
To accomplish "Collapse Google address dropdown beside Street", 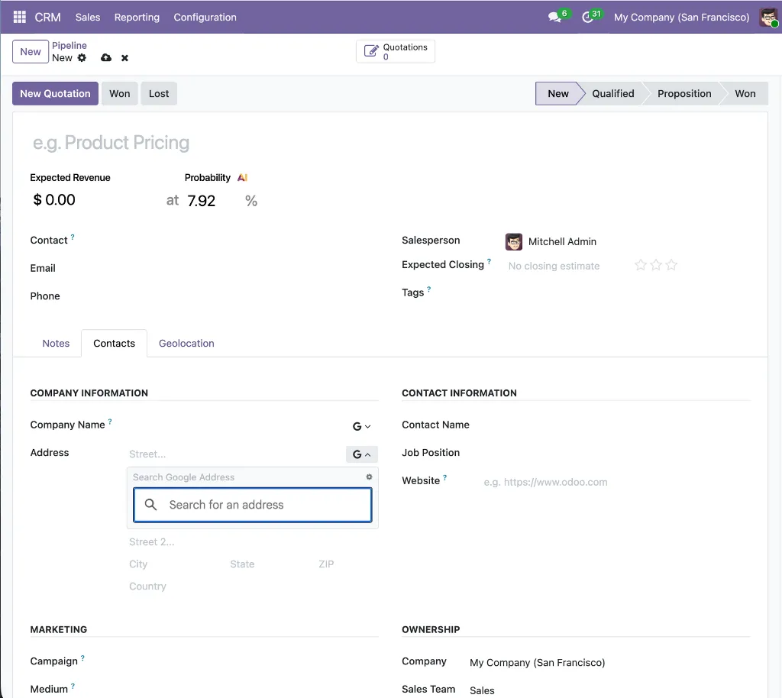I will tap(361, 454).
